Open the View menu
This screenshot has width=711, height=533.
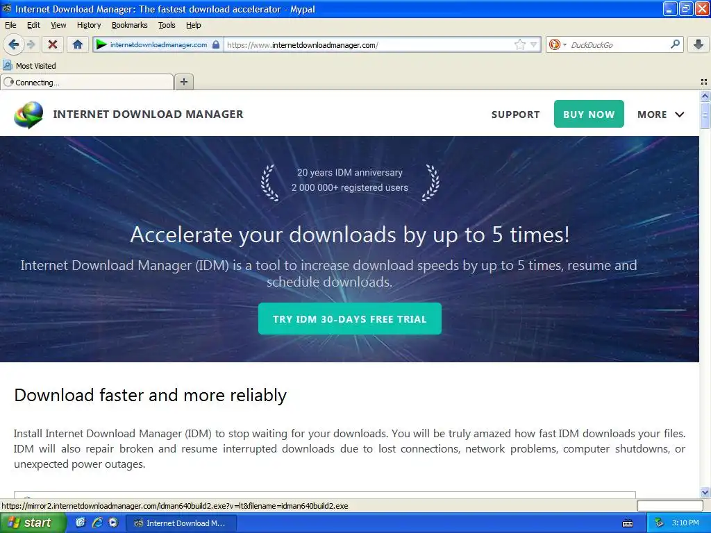(x=58, y=25)
